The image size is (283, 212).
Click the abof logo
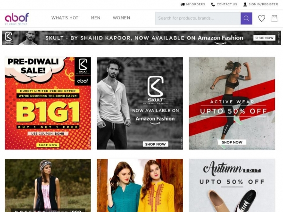click(x=17, y=18)
